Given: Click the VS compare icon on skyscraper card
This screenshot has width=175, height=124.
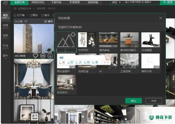Looking at the screenshot, I should (x=43, y=56).
